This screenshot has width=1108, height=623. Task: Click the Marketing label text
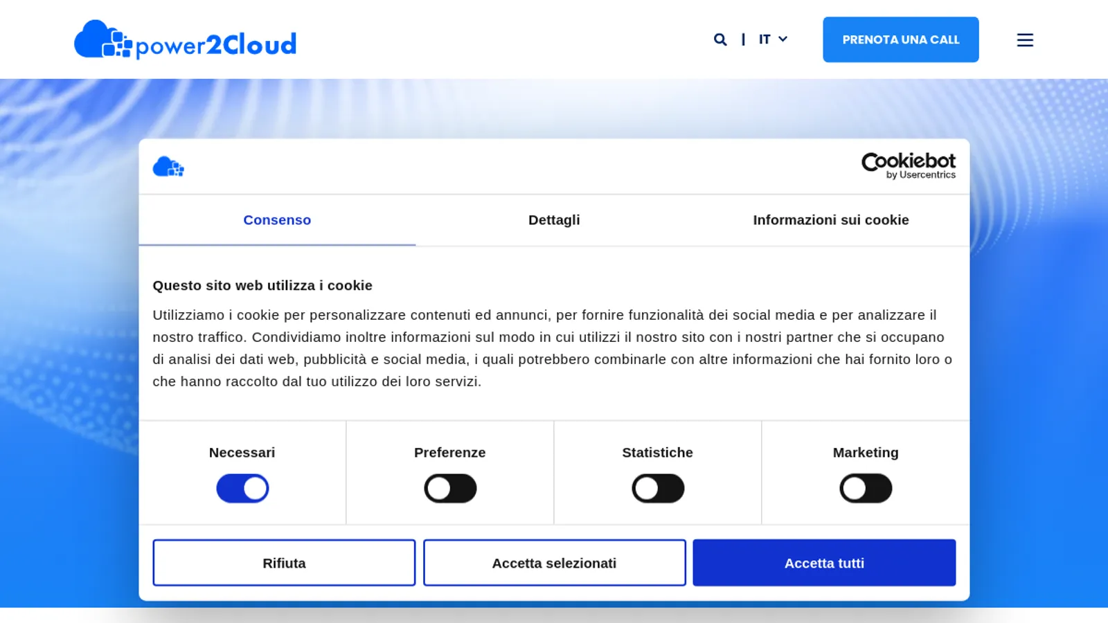[866, 453]
